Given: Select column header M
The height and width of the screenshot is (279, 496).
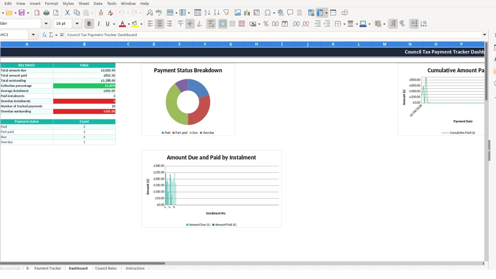Looking at the screenshot, I should click(384, 44).
